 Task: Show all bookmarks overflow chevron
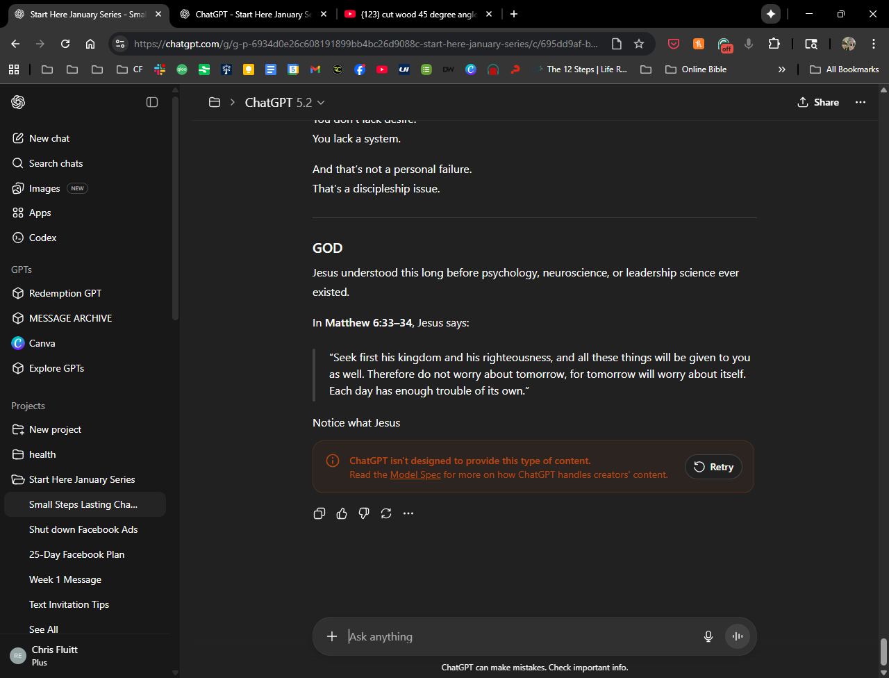[x=782, y=69]
